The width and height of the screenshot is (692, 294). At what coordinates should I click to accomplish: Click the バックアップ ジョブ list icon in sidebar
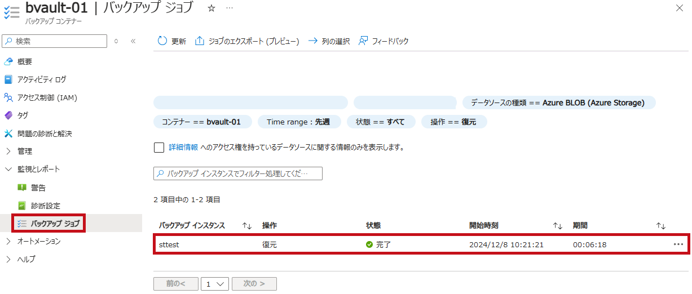click(x=22, y=224)
